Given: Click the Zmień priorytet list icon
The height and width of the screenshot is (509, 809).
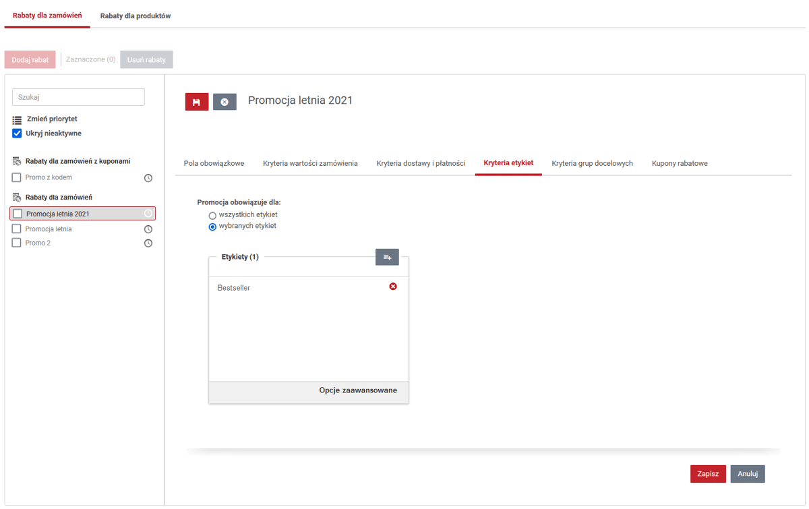Looking at the screenshot, I should pyautogui.click(x=18, y=120).
